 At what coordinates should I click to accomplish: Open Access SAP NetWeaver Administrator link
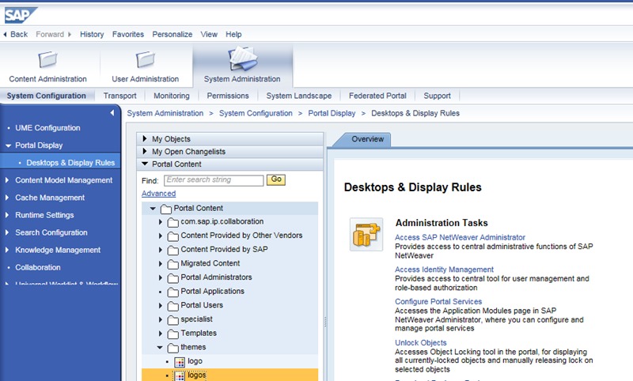click(460, 237)
